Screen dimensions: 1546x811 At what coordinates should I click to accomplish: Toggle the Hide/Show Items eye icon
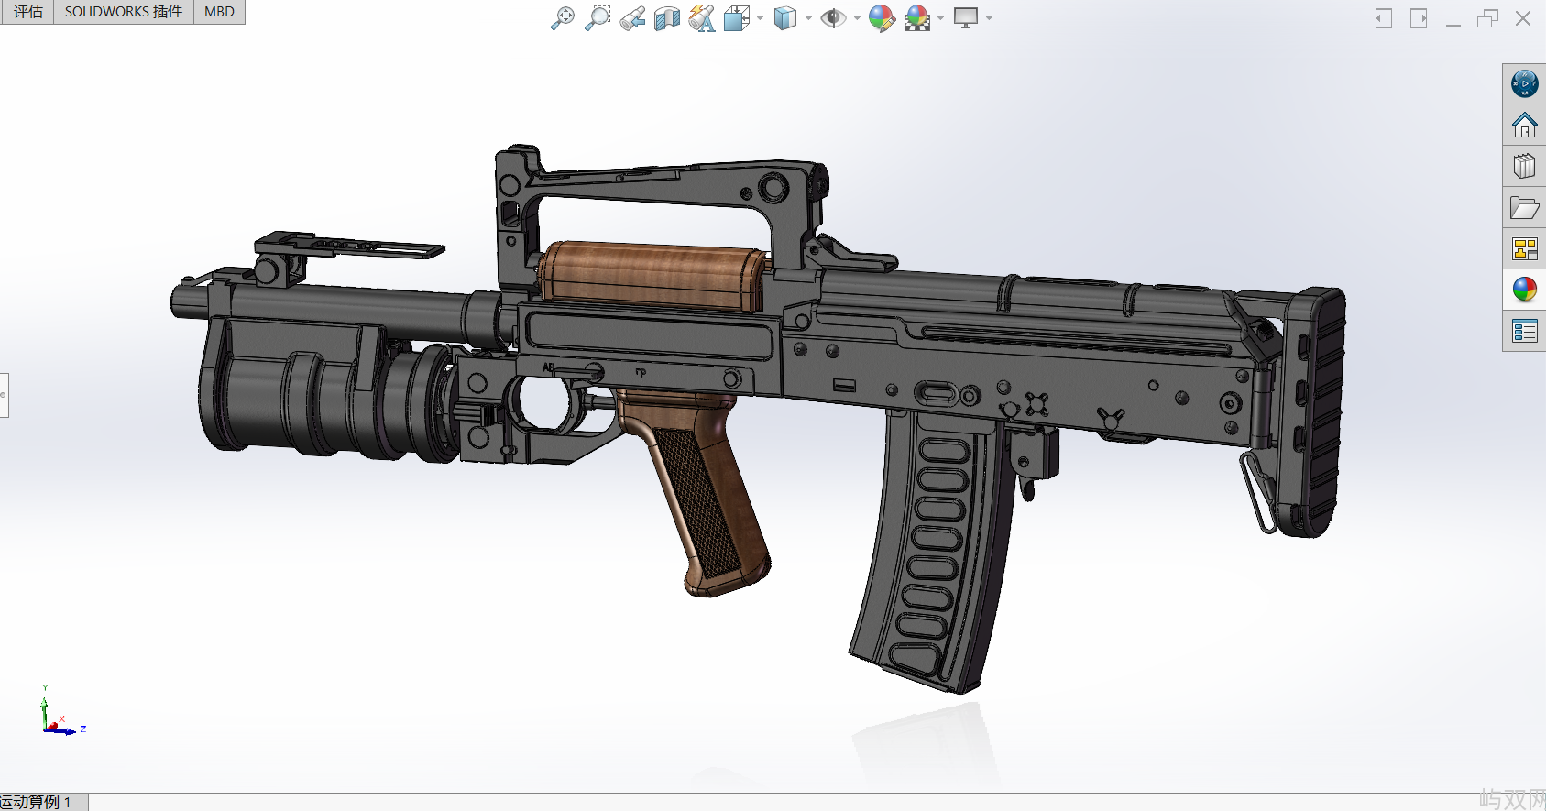click(833, 17)
